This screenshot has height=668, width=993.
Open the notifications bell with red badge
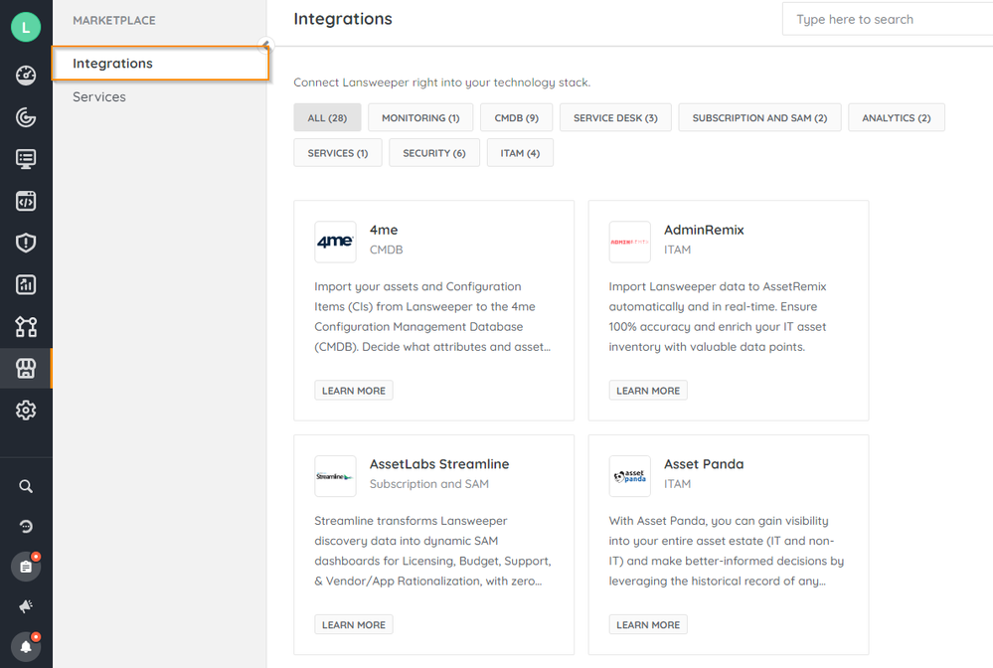tap(26, 645)
